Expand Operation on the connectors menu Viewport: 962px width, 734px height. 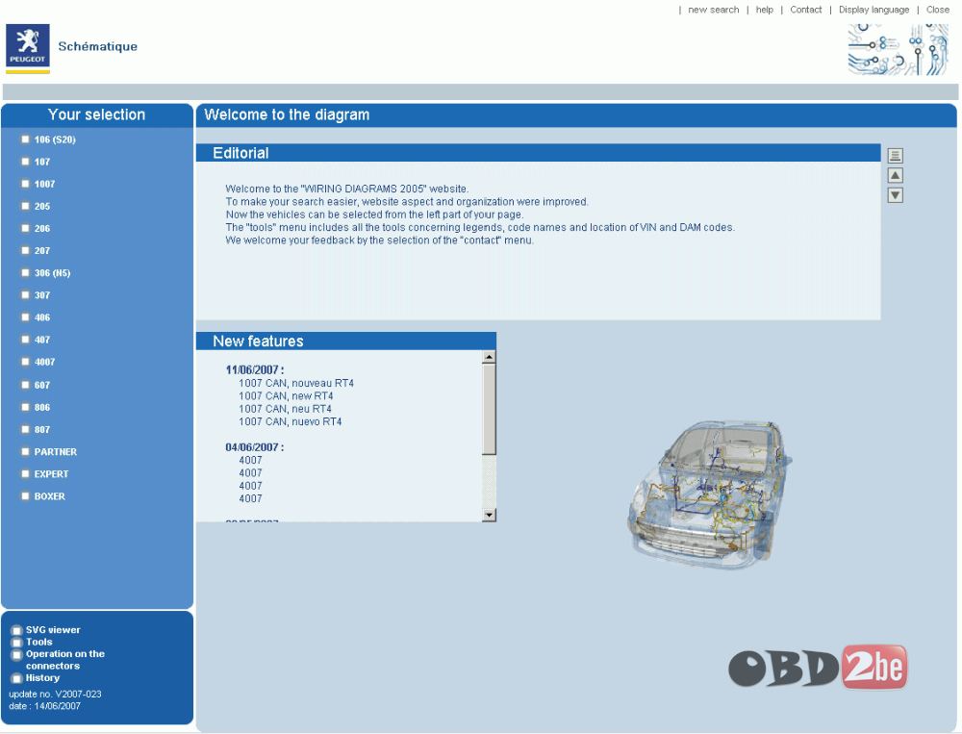[65, 660]
